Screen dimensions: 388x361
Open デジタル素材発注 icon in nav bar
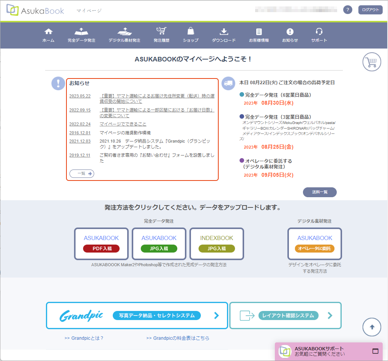point(124,32)
